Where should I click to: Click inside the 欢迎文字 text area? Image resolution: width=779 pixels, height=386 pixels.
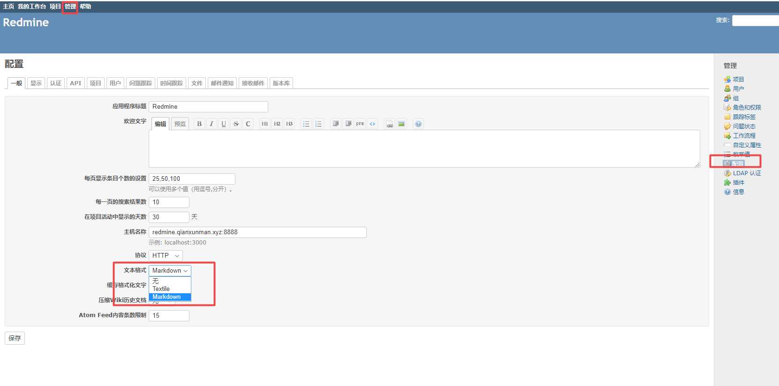(x=424, y=148)
